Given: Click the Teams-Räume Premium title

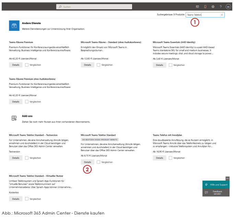Looking at the screenshot, I should point(21,42).
